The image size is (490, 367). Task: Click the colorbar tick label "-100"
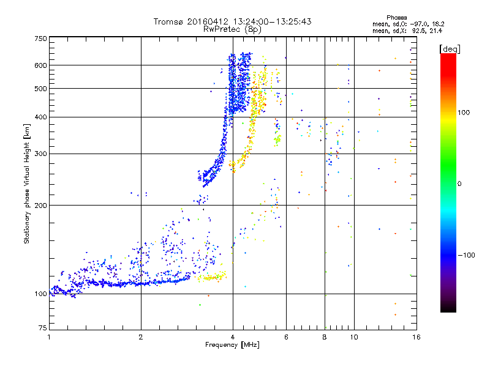tap(466, 255)
